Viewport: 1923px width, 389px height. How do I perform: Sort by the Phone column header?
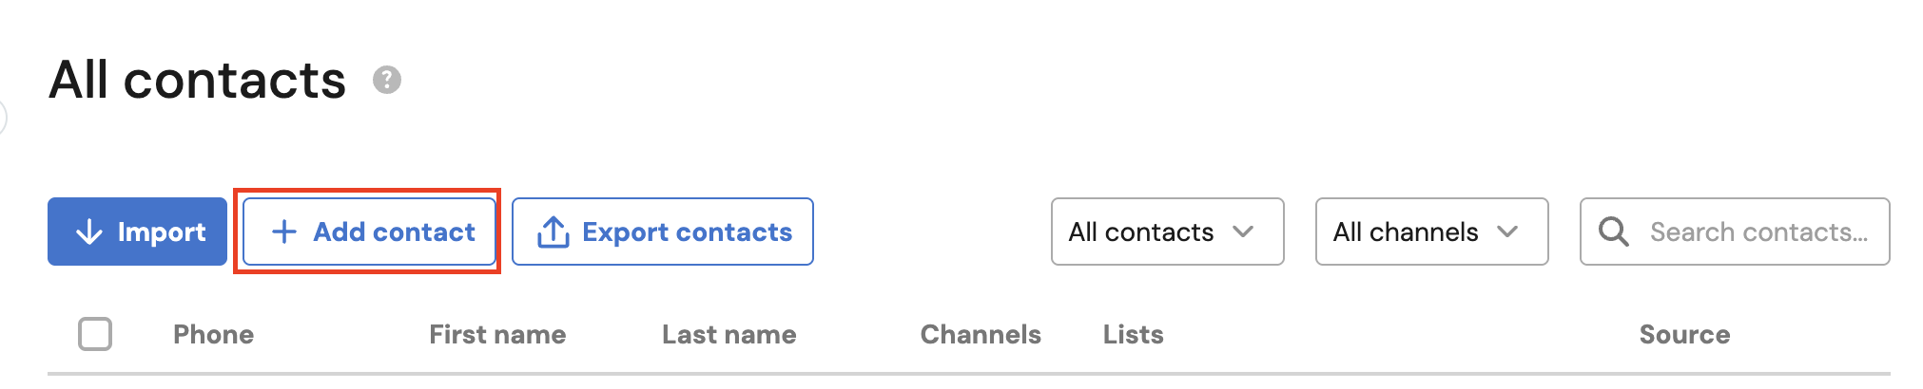click(x=213, y=334)
